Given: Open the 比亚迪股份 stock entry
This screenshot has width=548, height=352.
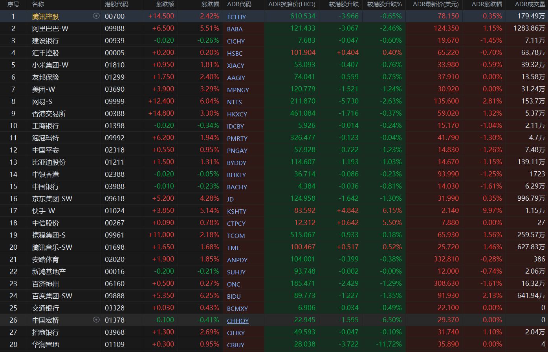Looking at the screenshot, I should coord(49,162).
